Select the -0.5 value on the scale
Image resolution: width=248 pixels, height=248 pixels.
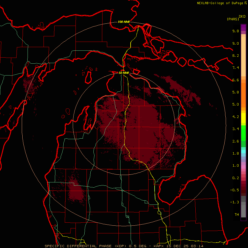point(234,190)
